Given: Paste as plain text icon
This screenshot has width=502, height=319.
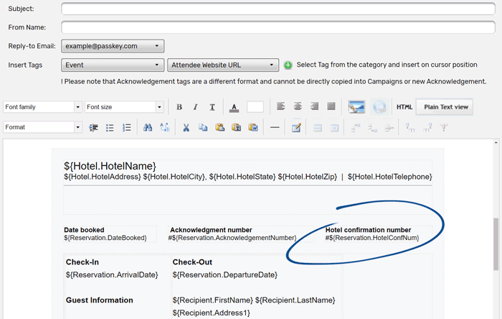Looking at the screenshot, I should coord(236,128).
